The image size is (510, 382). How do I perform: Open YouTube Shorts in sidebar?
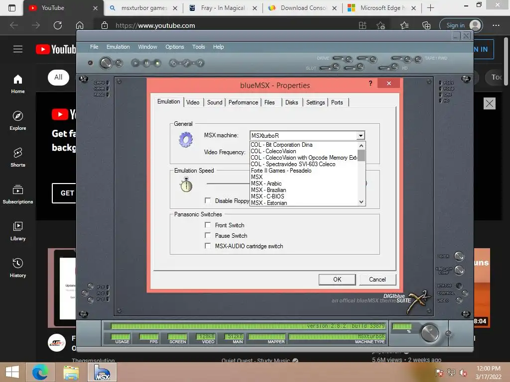[x=18, y=157]
